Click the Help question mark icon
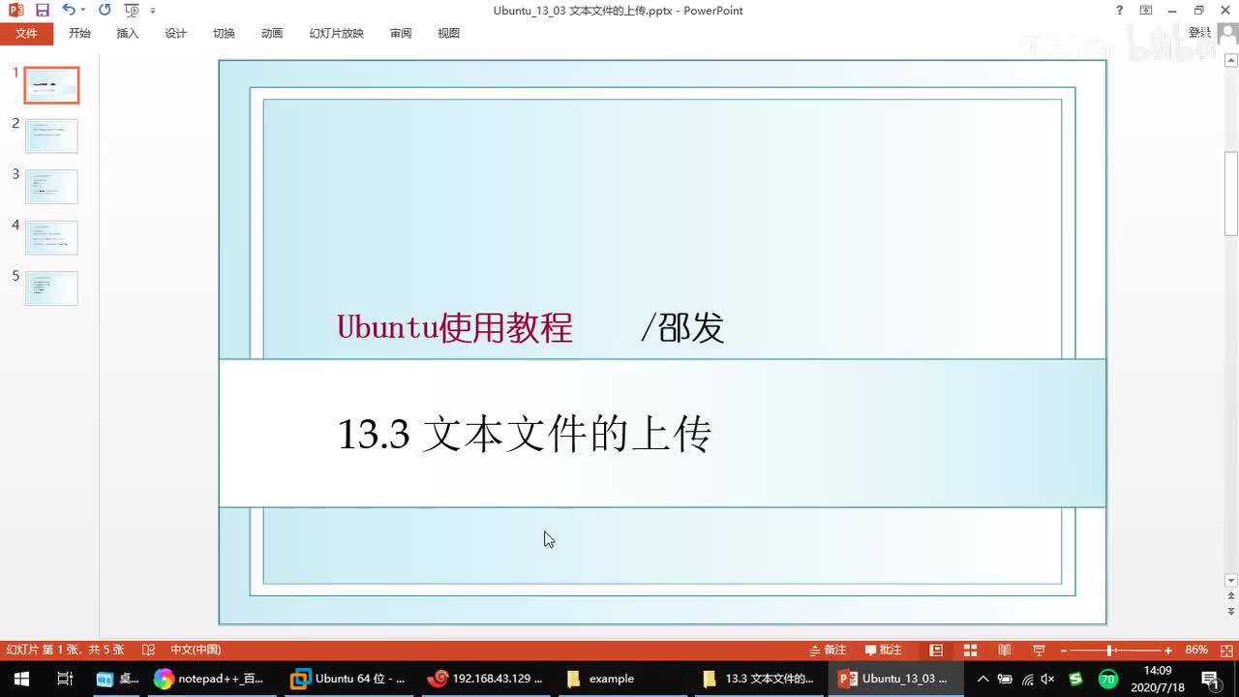This screenshot has height=697, width=1239. coord(1120,10)
